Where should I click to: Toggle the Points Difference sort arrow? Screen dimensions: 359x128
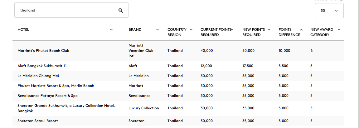pyautogui.click(x=301, y=30)
